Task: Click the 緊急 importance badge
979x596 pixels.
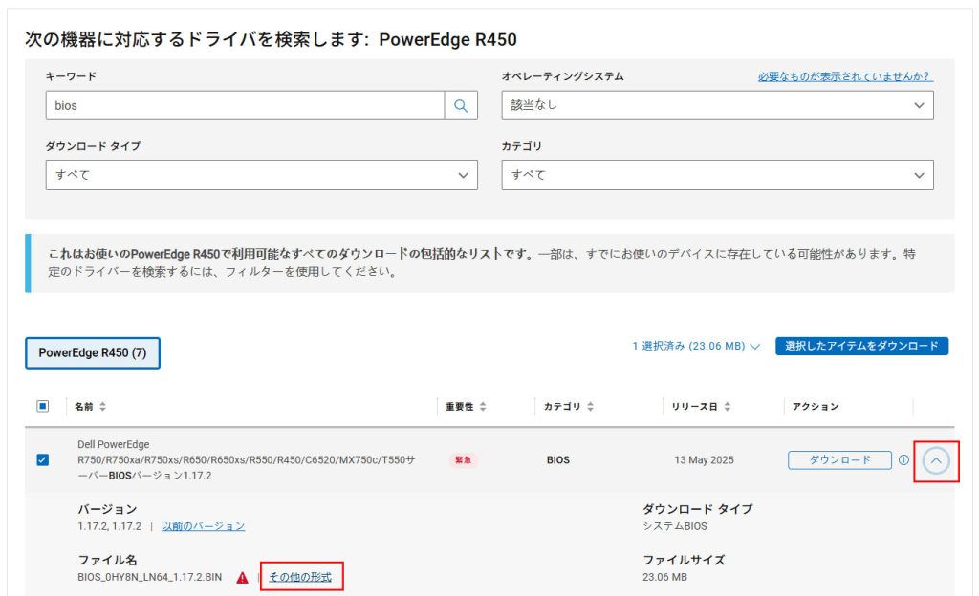Action: 464,460
